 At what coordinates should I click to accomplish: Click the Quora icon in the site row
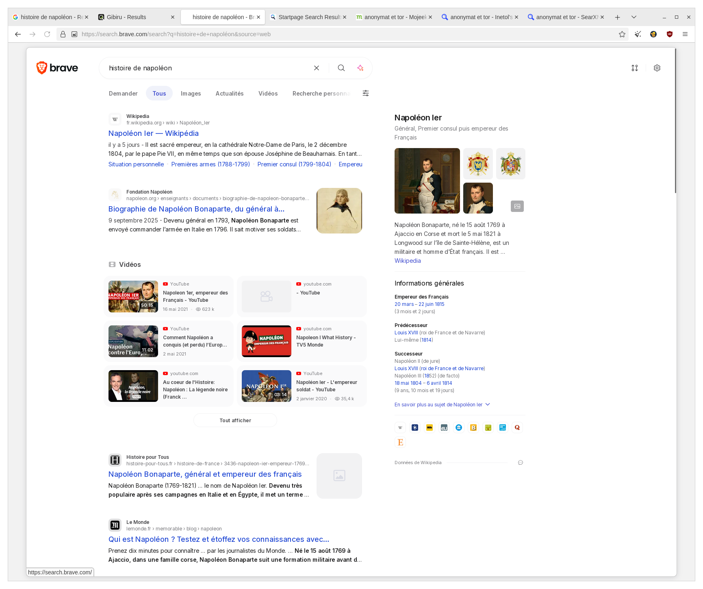coord(517,428)
